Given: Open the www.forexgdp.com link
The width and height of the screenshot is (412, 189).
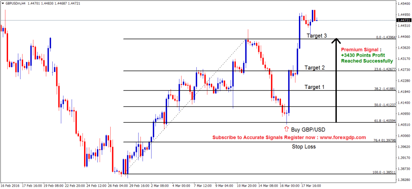Looking at the screenshot, I should (x=342, y=137).
